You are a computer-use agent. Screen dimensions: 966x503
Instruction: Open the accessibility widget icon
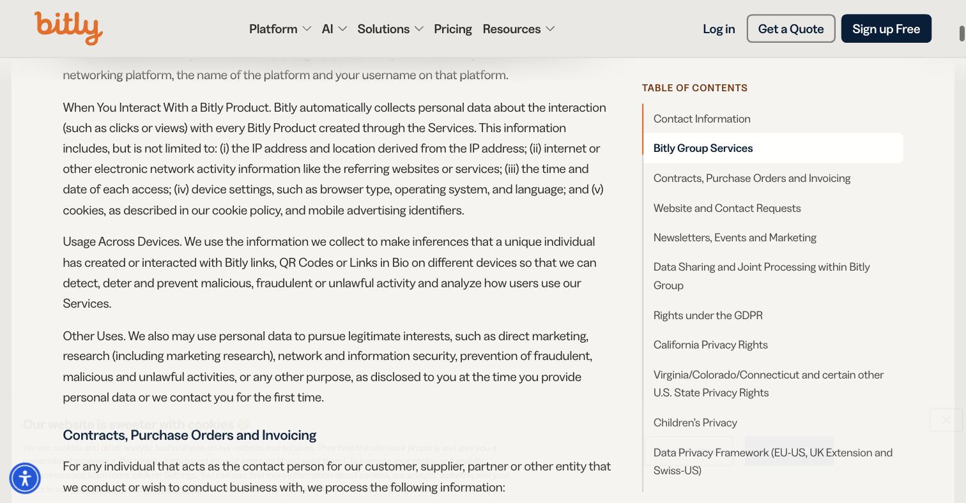(25, 478)
